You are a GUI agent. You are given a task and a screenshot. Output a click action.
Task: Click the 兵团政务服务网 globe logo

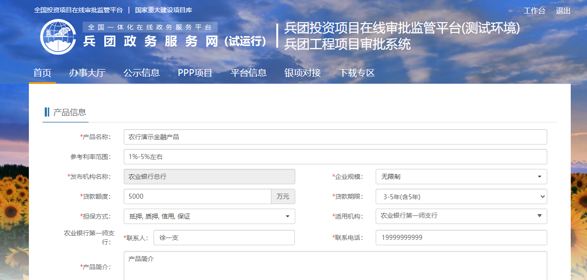[58, 37]
